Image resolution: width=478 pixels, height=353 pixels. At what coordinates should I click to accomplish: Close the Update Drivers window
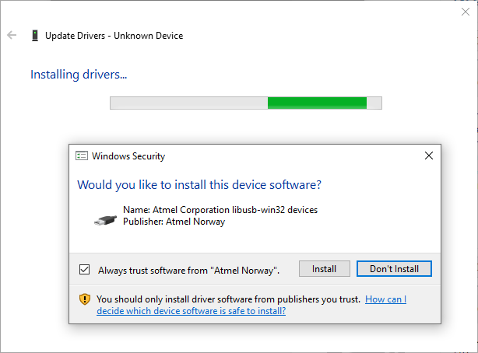point(466,12)
